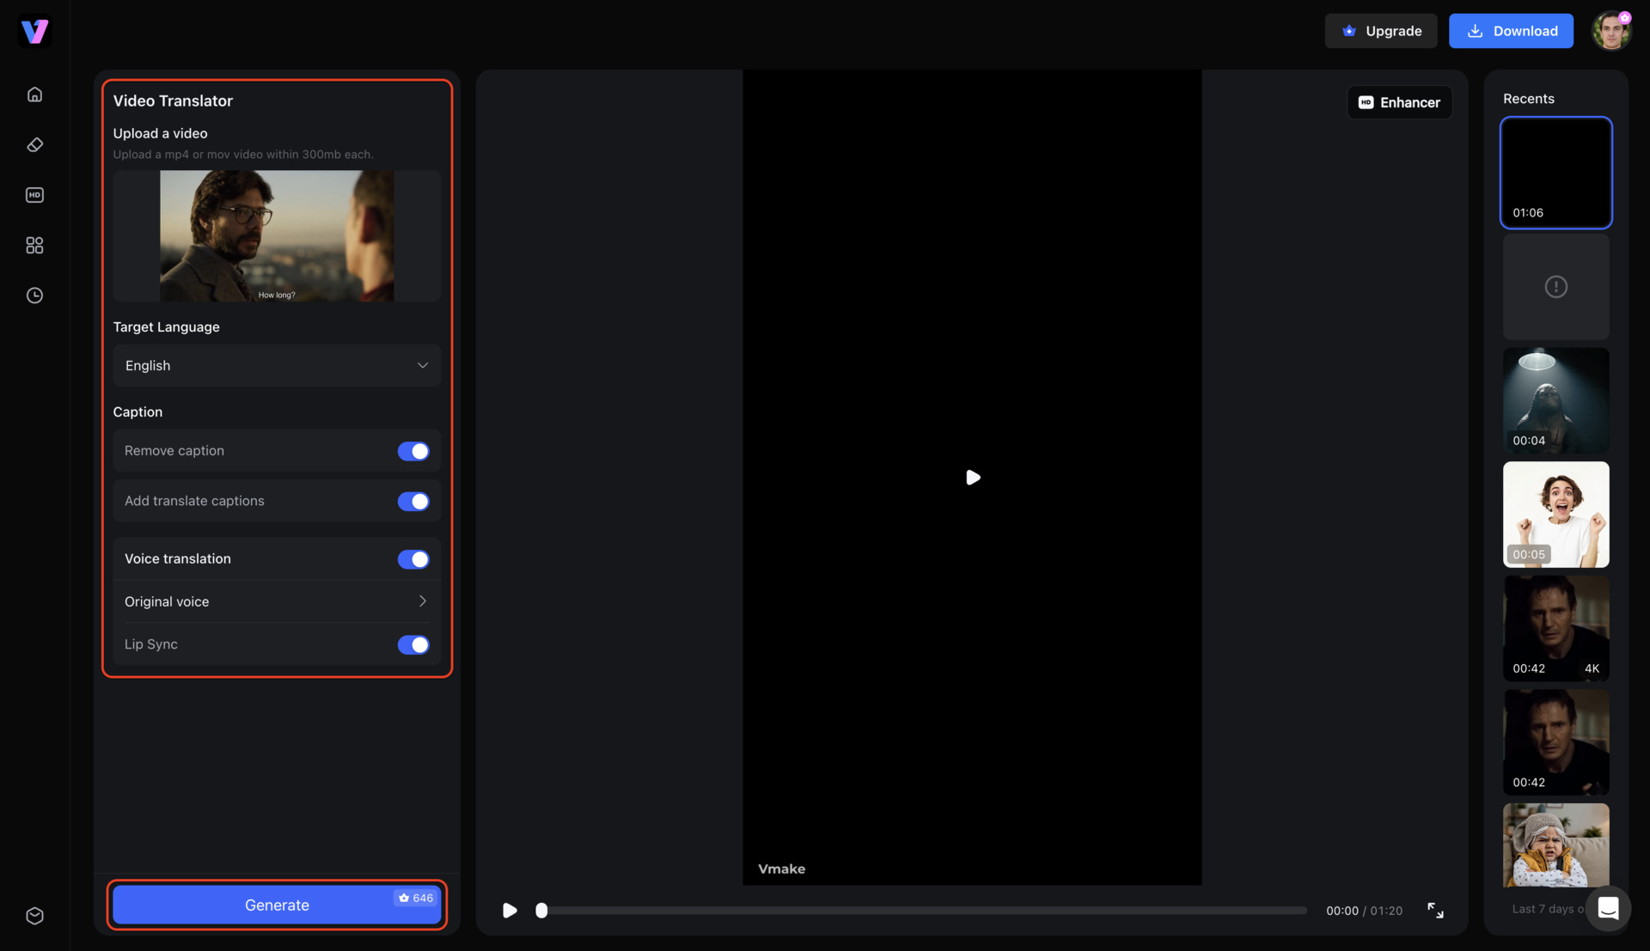Open the all-tools grid icon

pos(34,246)
